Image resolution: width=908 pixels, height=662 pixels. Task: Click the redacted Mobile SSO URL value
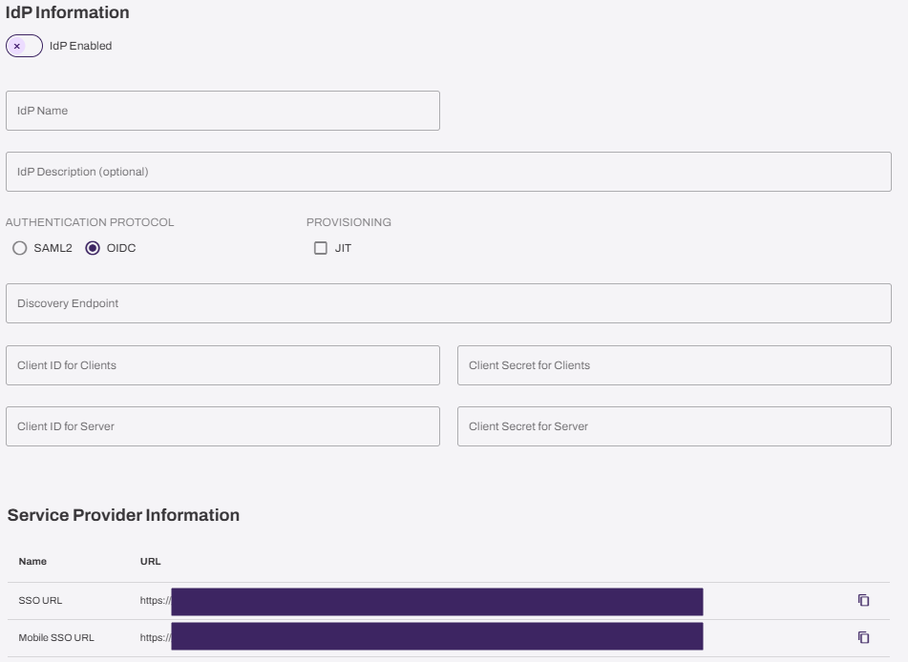(437, 636)
